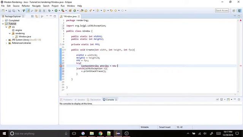
Task: Click the Next Annotation toolbar icon
Action: point(98,11)
